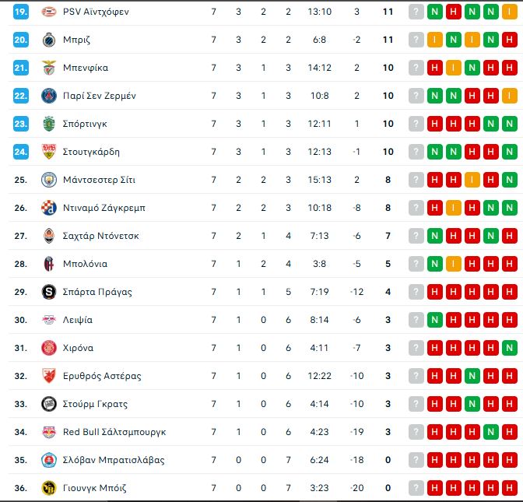Screen dimensions: 523x502
Task: Click the first red loss badge for Σλόβαν Μπρατισλάβας
Action: pyautogui.click(x=434, y=460)
